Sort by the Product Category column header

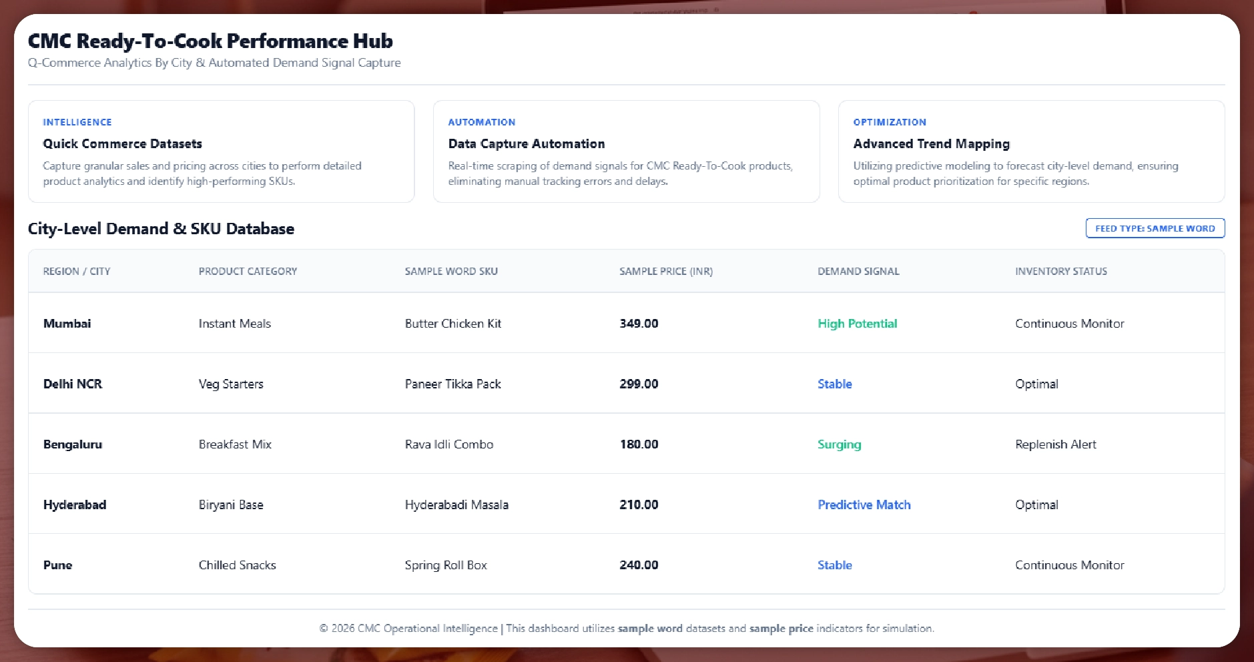coord(248,272)
